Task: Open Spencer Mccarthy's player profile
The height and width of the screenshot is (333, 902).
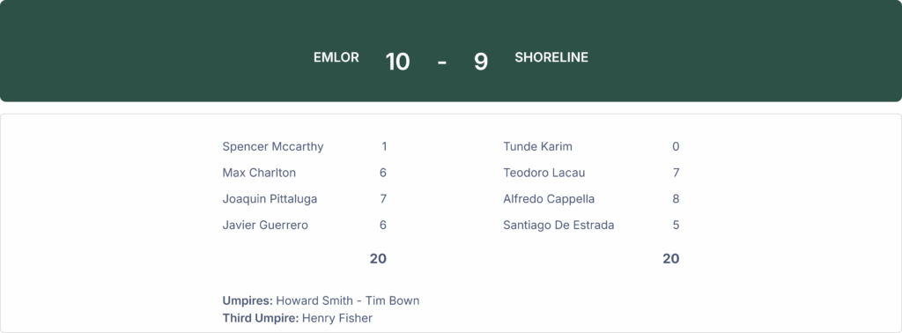Action: pos(273,146)
